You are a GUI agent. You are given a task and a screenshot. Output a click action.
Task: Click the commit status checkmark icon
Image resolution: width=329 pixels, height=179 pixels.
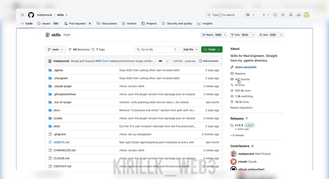(167, 61)
